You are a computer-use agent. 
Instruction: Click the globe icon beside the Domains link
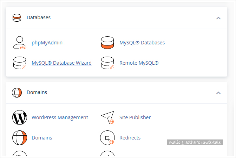[19, 138]
